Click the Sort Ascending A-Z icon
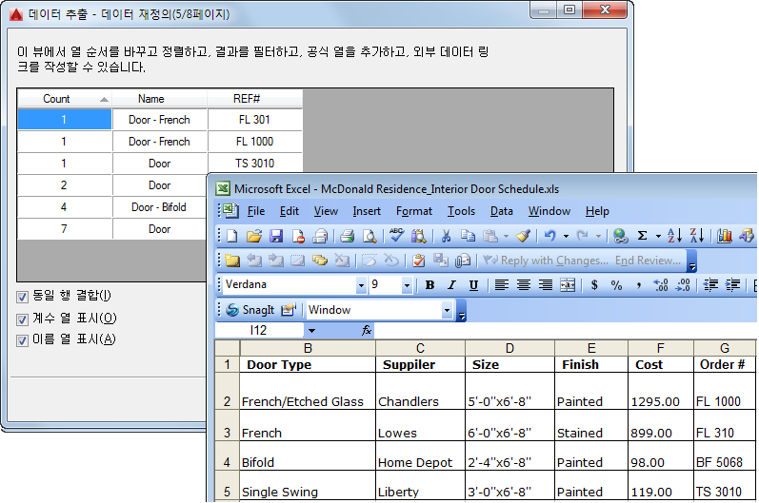 point(674,236)
